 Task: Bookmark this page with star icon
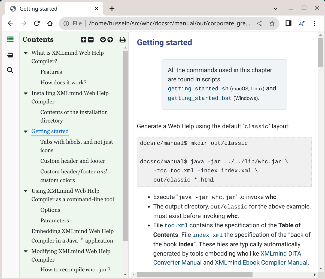[272, 23]
